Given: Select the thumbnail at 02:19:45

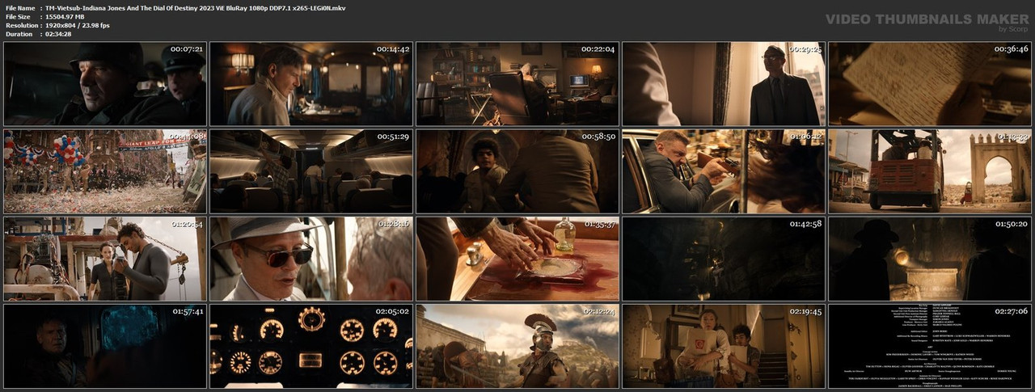Looking at the screenshot, I should pyautogui.click(x=724, y=346).
